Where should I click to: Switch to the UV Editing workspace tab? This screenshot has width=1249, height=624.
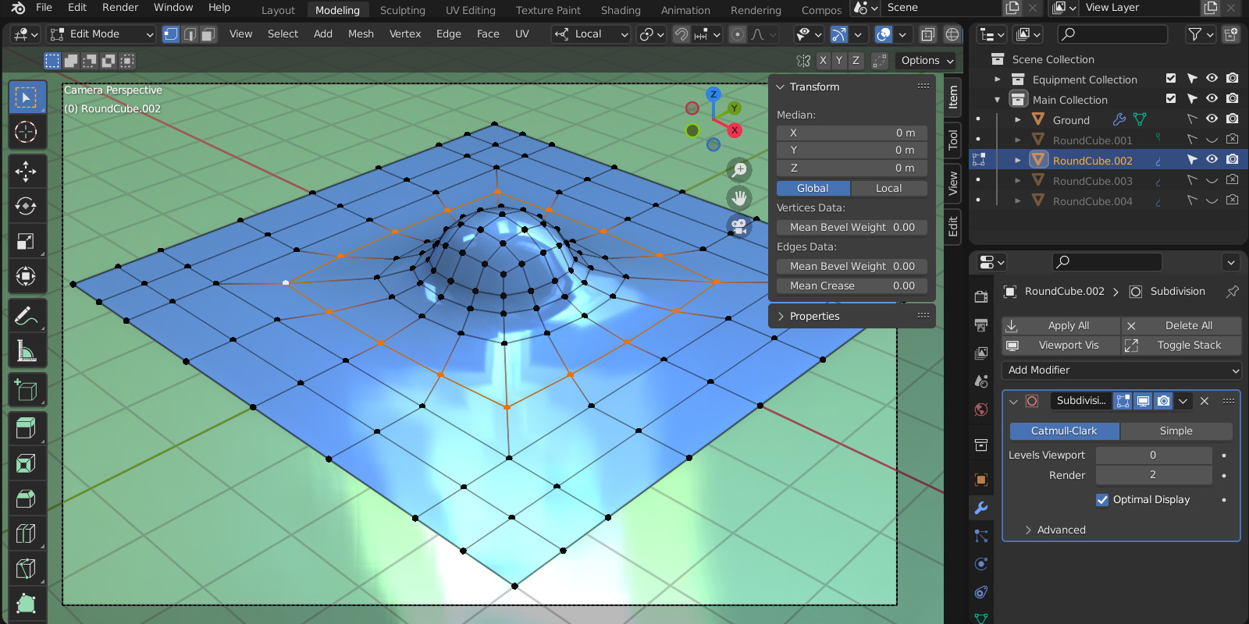point(470,10)
